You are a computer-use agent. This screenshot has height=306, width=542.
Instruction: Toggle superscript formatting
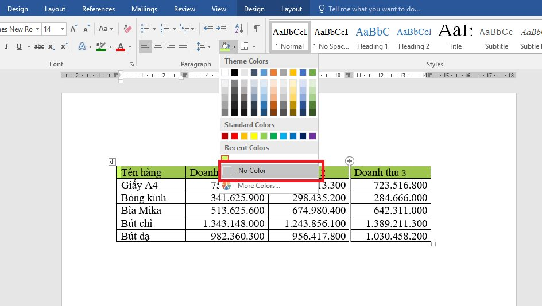click(x=64, y=46)
